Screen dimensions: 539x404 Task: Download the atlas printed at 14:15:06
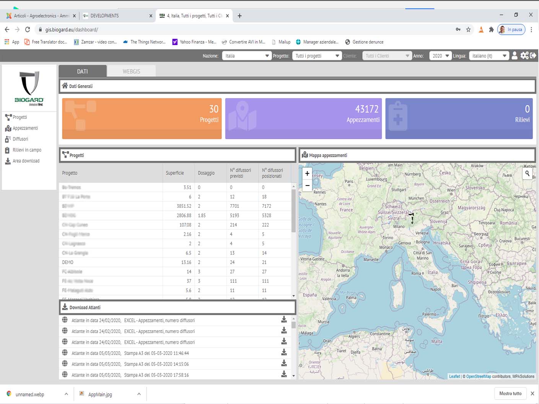pyautogui.click(x=284, y=363)
